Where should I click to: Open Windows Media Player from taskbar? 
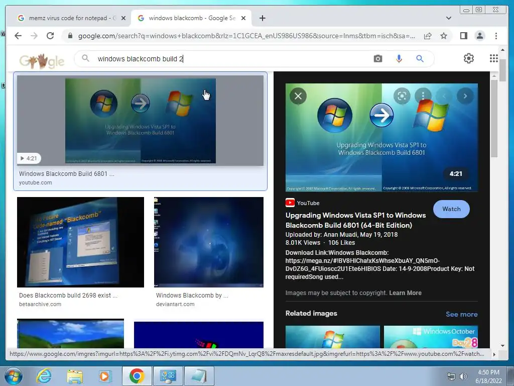point(105,376)
